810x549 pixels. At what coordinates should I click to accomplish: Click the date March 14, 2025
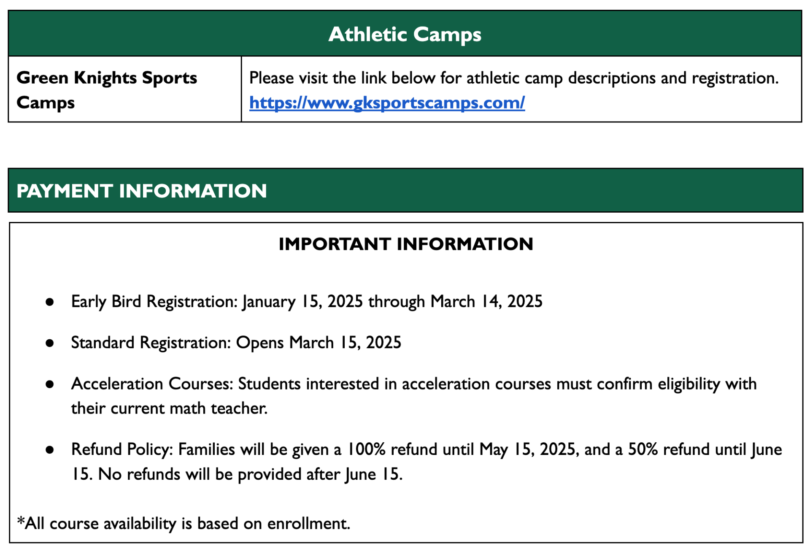click(486, 302)
